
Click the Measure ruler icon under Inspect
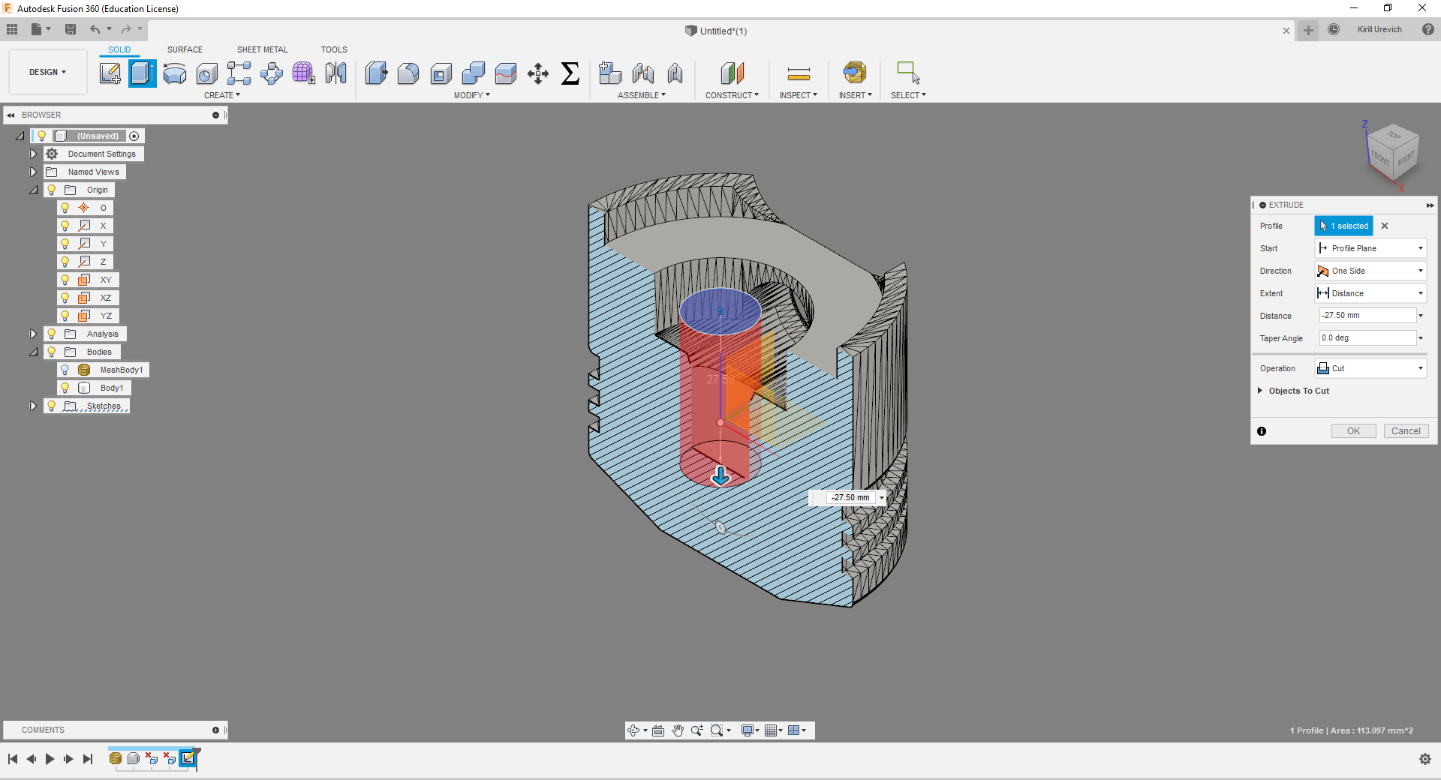798,73
